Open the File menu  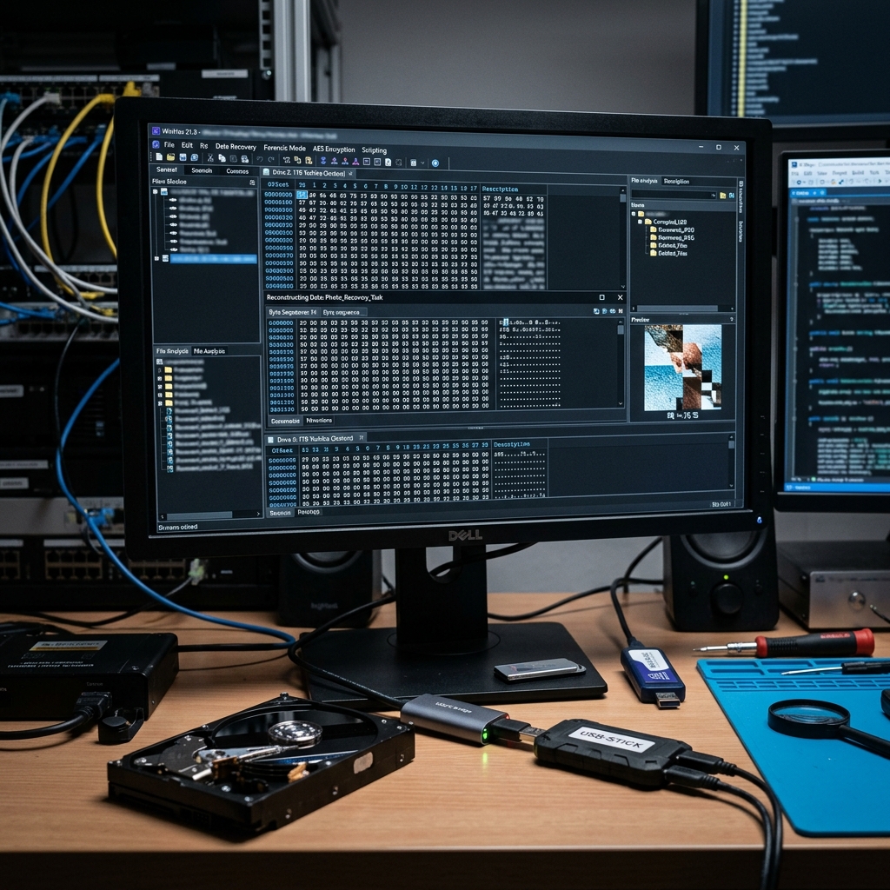169,145
